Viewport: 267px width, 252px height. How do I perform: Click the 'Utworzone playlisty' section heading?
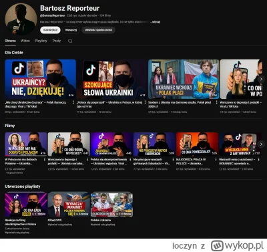coord(23,186)
